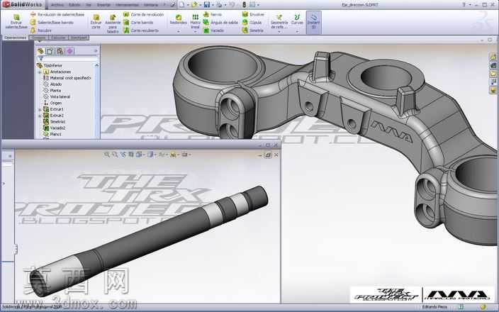Click the feature tree filter field
499x312 pixels.
(x=67, y=59)
